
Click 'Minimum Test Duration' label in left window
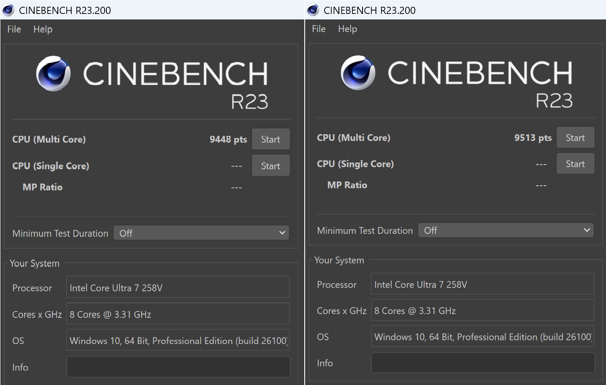tap(60, 233)
